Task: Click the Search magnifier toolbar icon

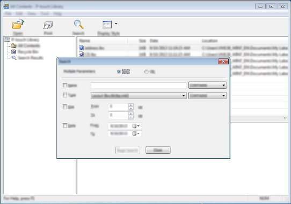Action: click(79, 25)
